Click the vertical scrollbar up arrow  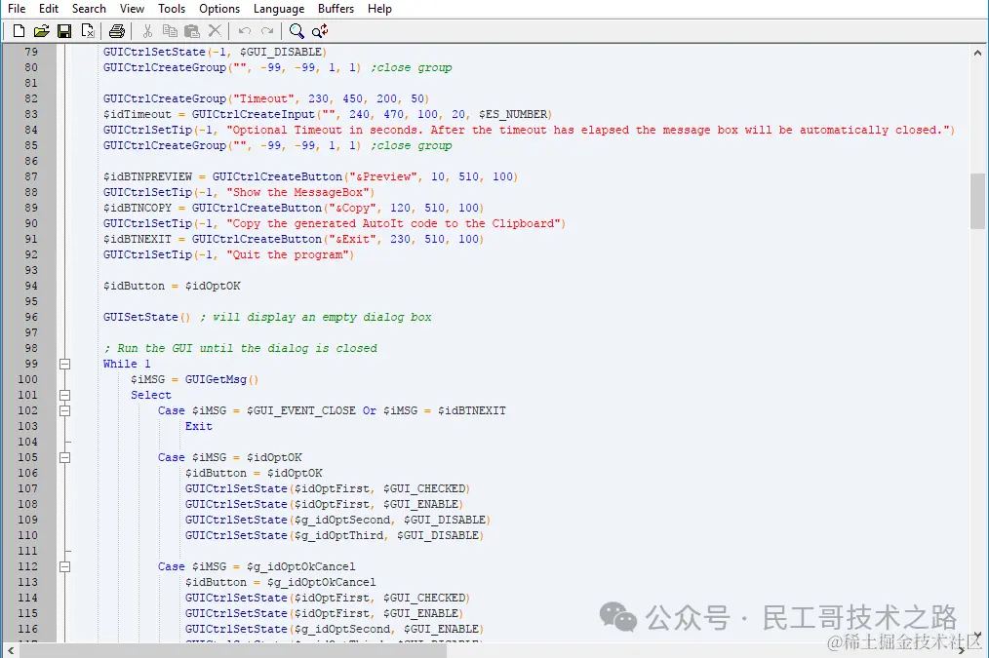[977, 54]
